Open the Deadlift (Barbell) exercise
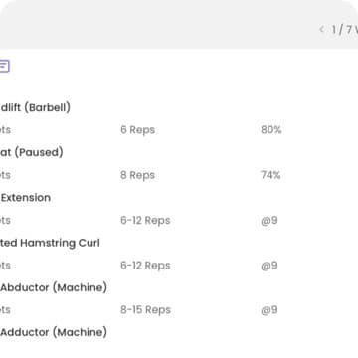 (35, 107)
